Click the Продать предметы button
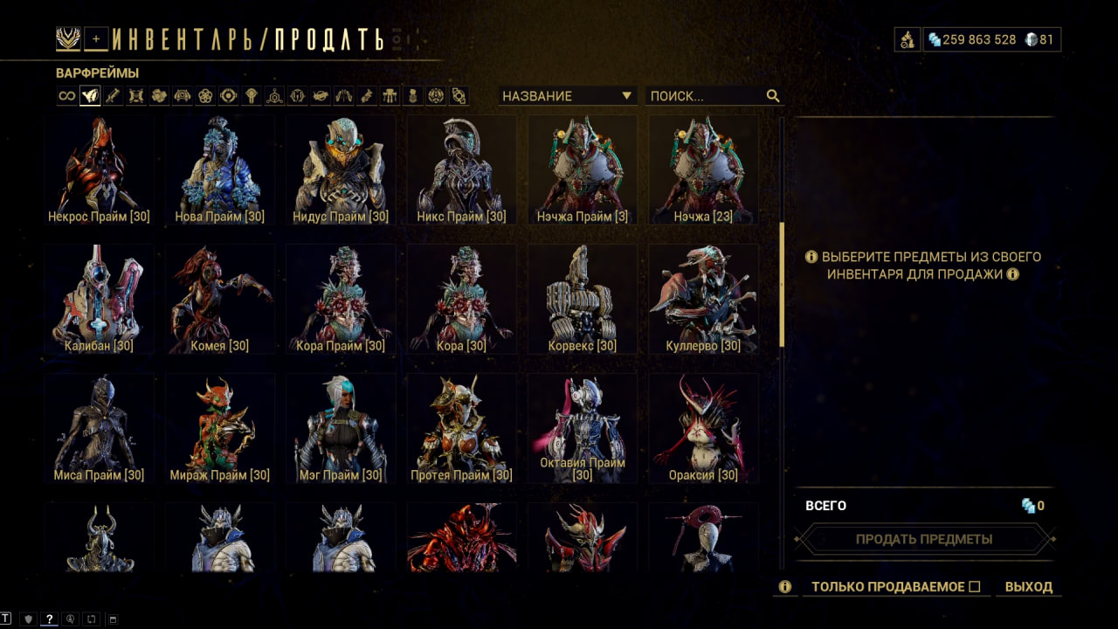The height and width of the screenshot is (629, 1118). pyautogui.click(x=924, y=539)
